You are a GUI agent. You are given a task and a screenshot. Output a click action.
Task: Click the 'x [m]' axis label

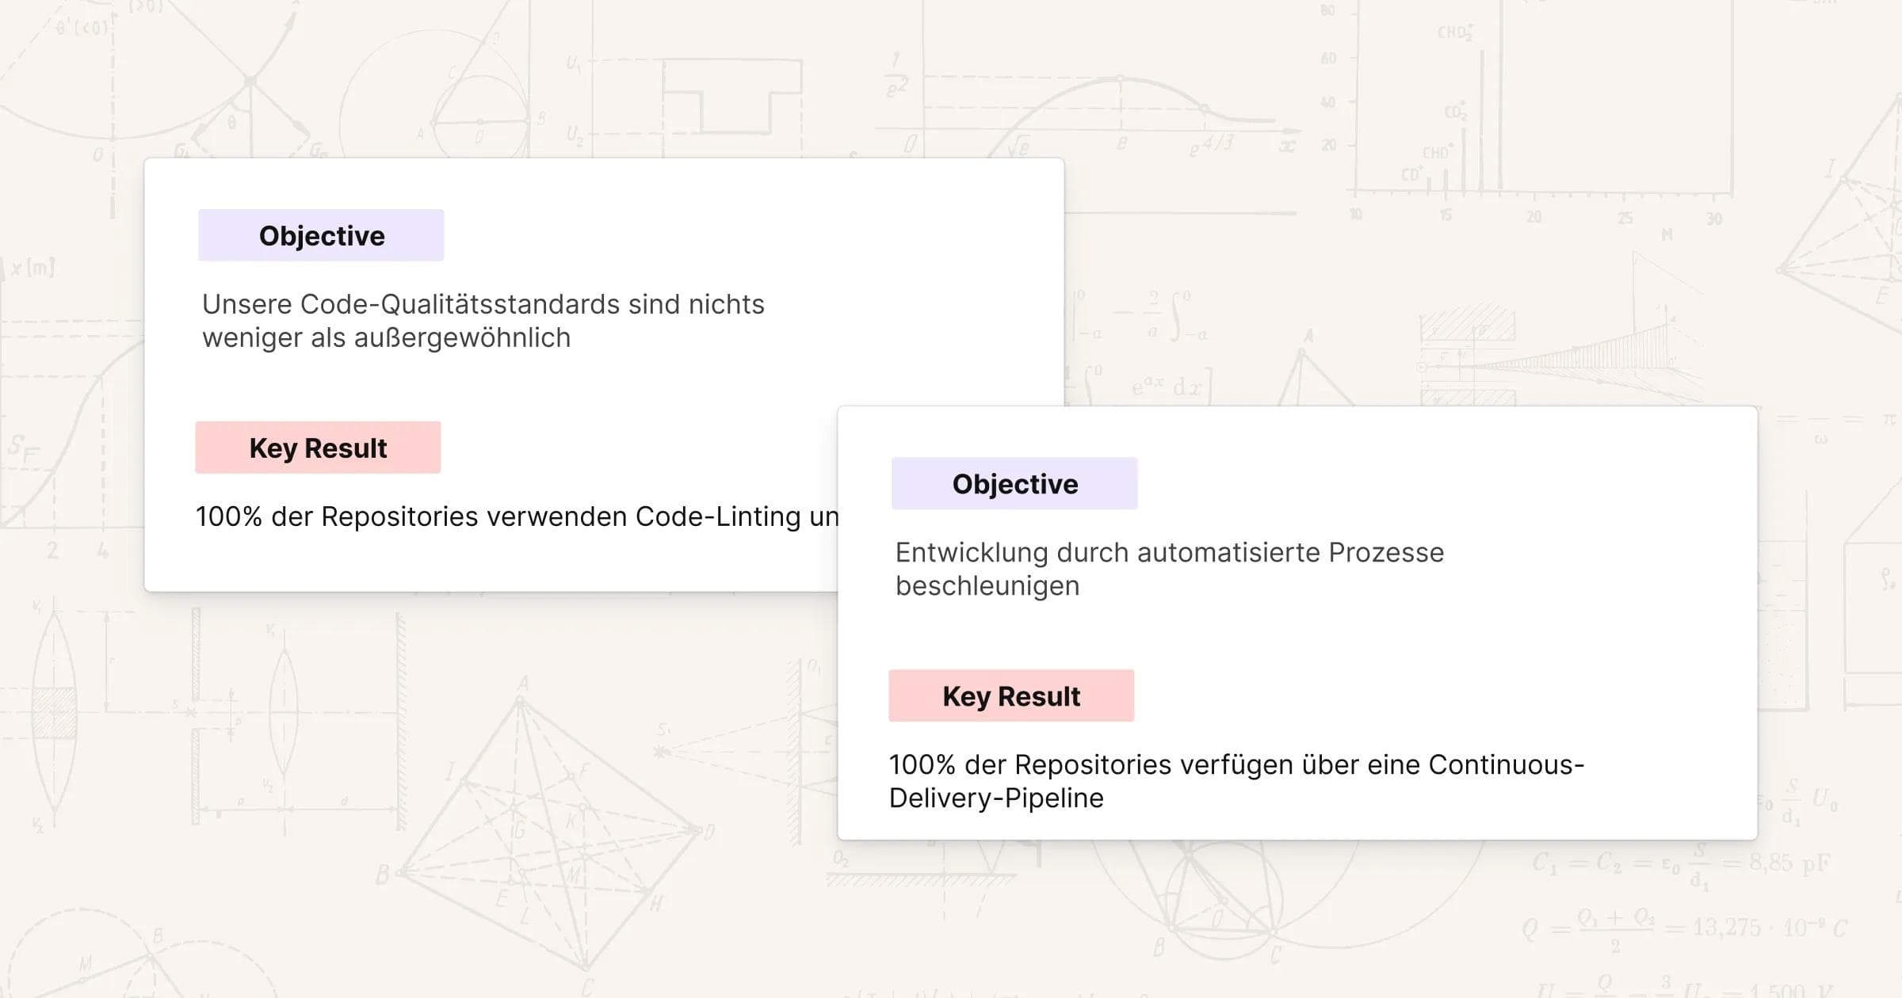32,268
